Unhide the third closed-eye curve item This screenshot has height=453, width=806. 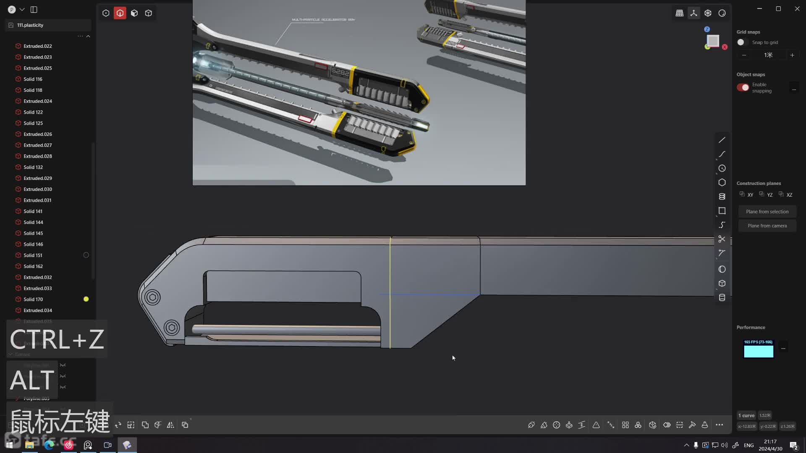pyautogui.click(x=63, y=387)
